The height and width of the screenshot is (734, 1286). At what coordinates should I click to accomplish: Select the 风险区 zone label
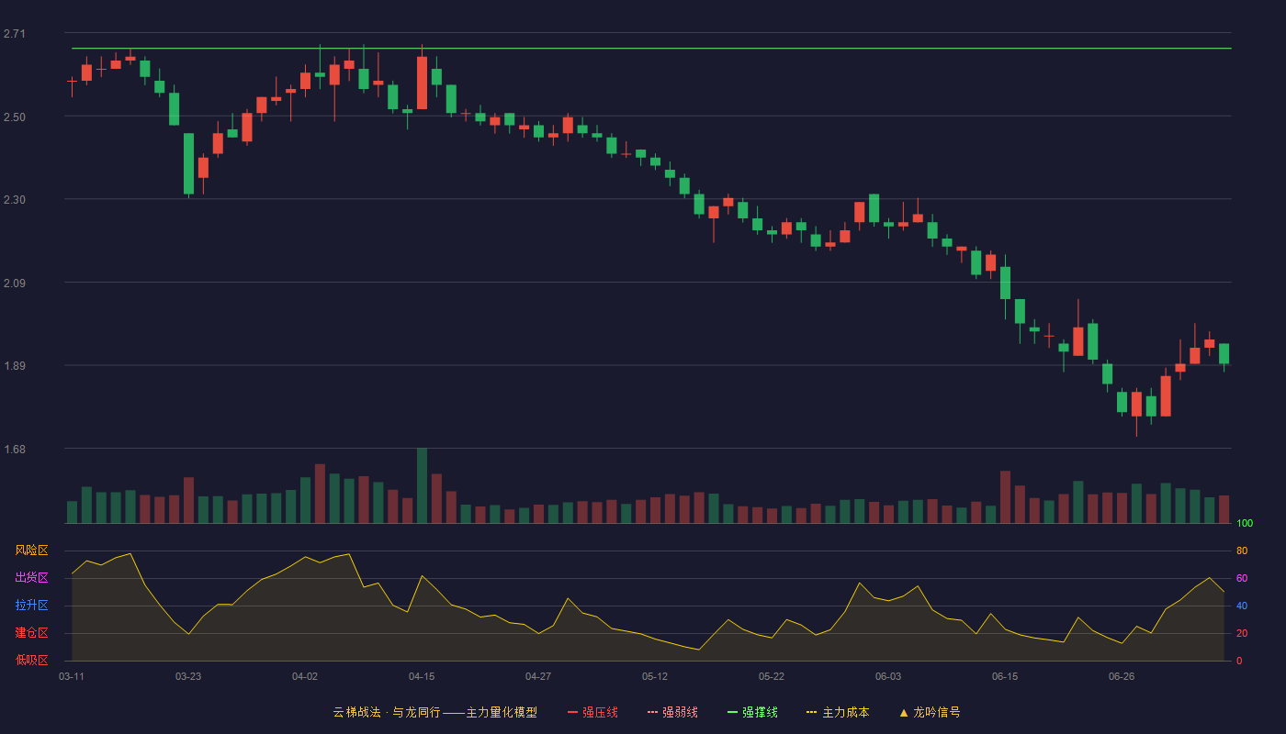tap(31, 550)
